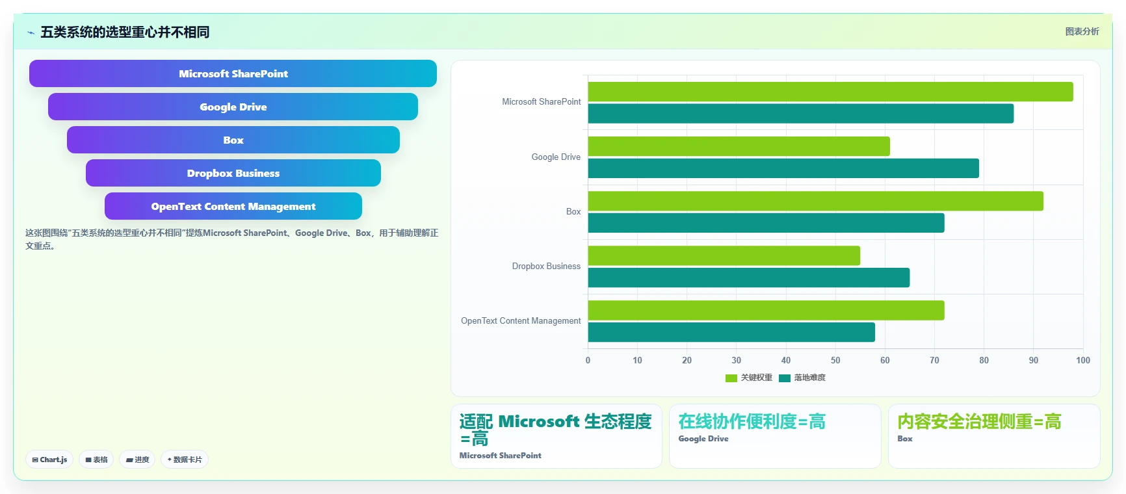Click the Box caption in third data card
The height and width of the screenshot is (494, 1126).
coord(905,439)
